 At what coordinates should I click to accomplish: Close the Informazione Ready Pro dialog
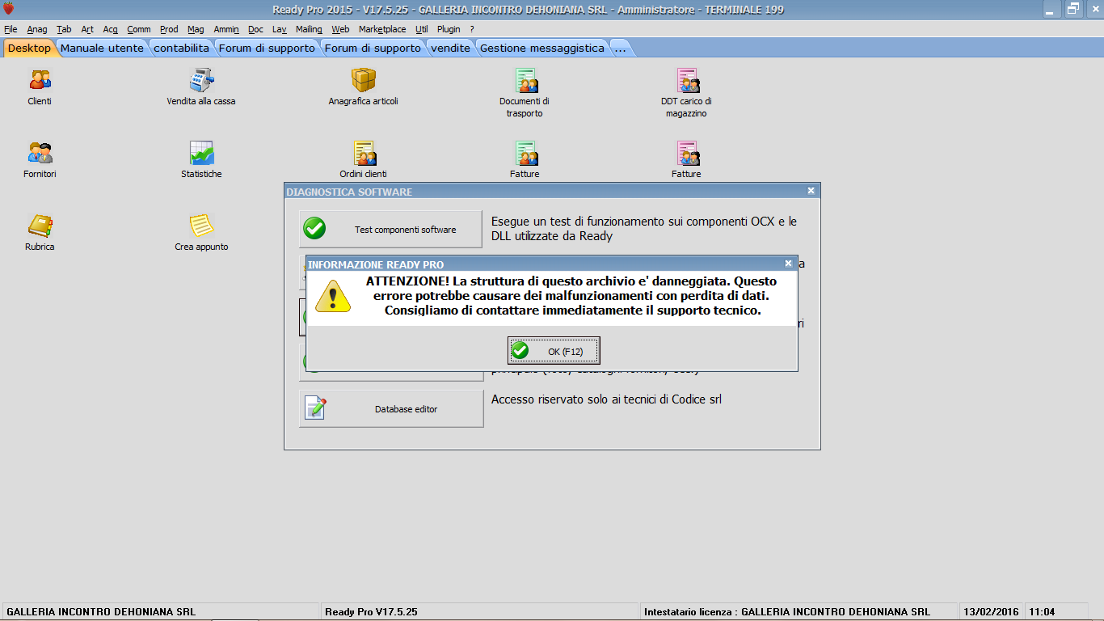point(789,264)
